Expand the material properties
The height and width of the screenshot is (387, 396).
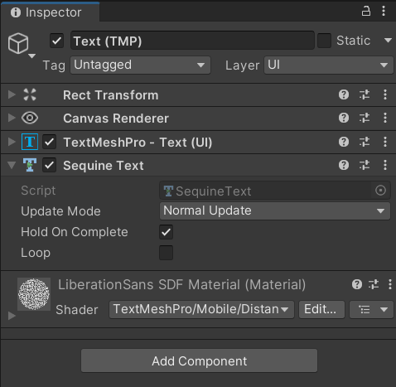(x=12, y=316)
